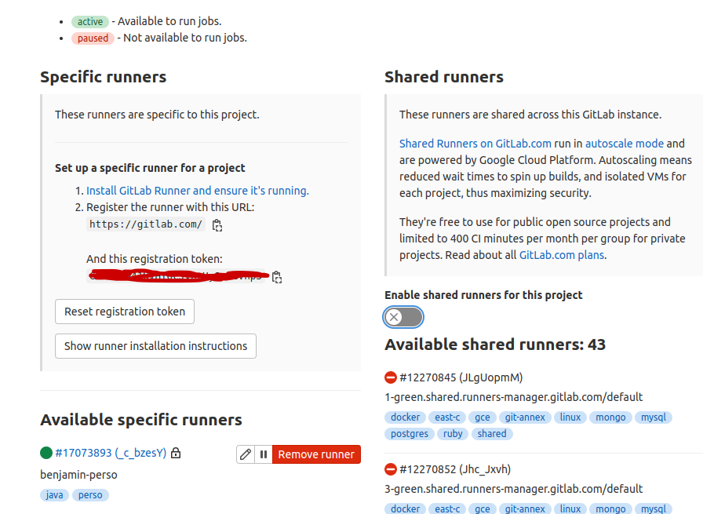Pause runner #17073893
Image resolution: width=703 pixels, height=514 pixels.
(x=263, y=454)
